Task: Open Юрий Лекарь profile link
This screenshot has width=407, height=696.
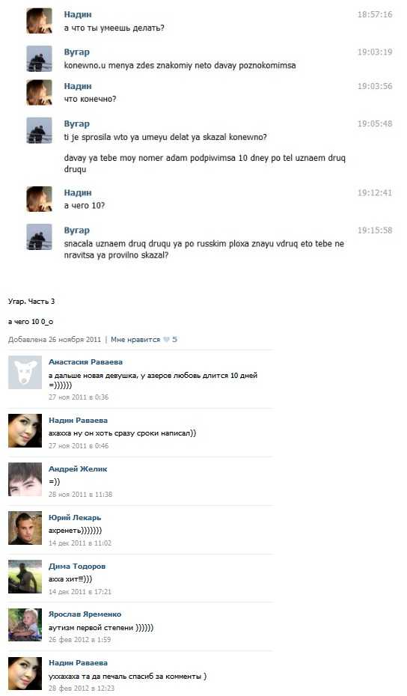Action: [75, 518]
